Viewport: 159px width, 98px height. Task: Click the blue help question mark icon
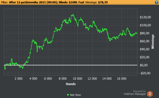(x=157, y=2)
